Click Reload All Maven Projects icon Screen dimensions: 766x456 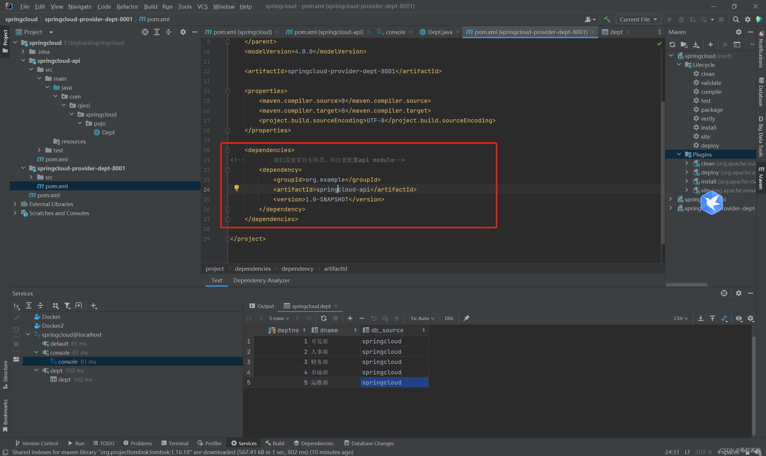[x=672, y=45]
